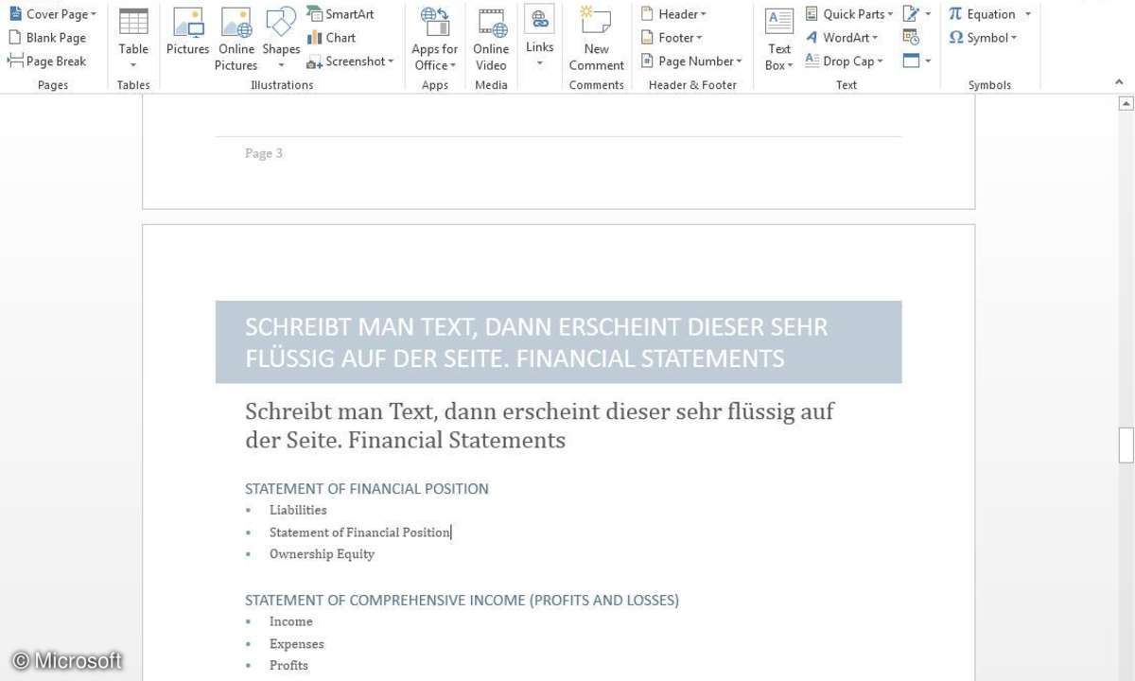Expand the Header dropdown
1135x681 pixels.
click(x=673, y=14)
